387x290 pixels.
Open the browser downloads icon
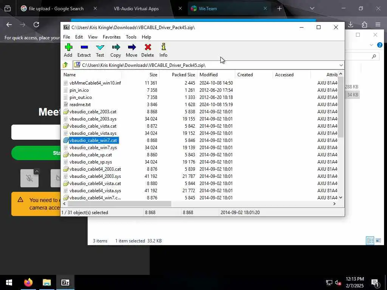point(350,25)
